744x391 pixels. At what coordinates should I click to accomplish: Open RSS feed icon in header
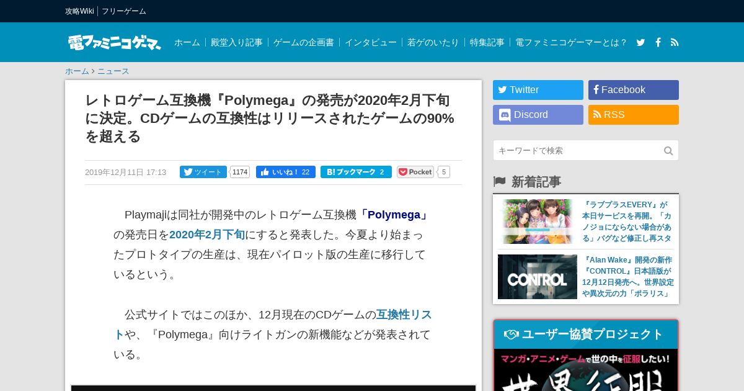[675, 42]
